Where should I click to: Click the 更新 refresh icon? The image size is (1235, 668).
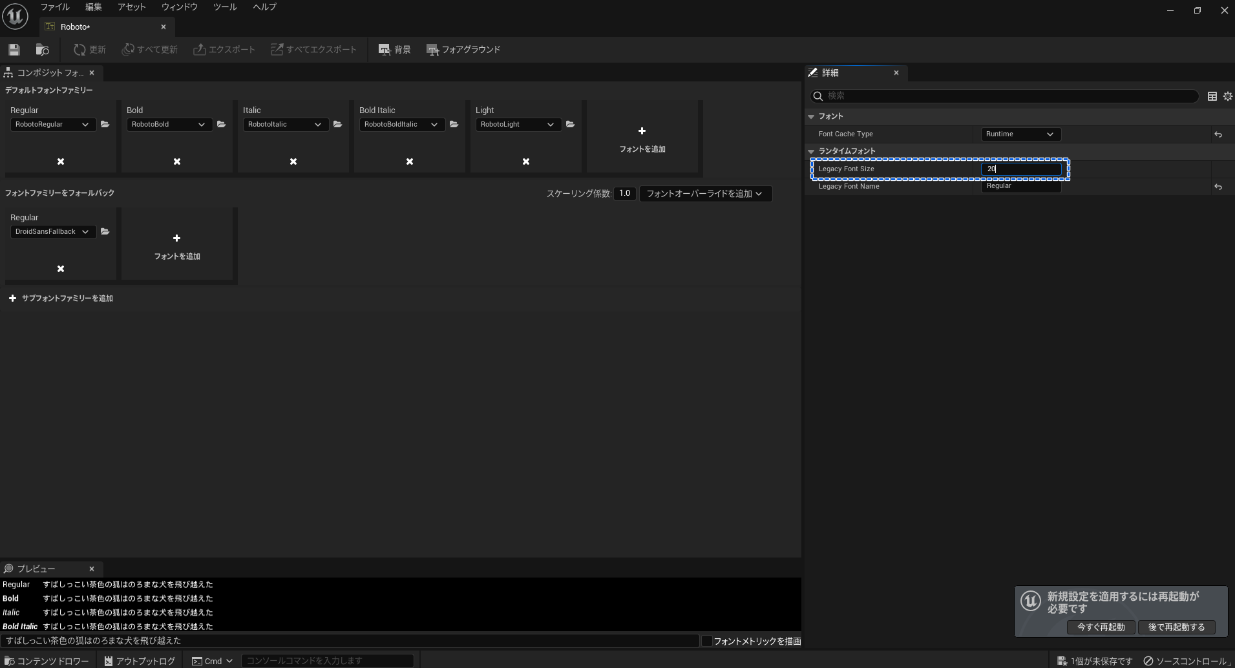pos(79,49)
